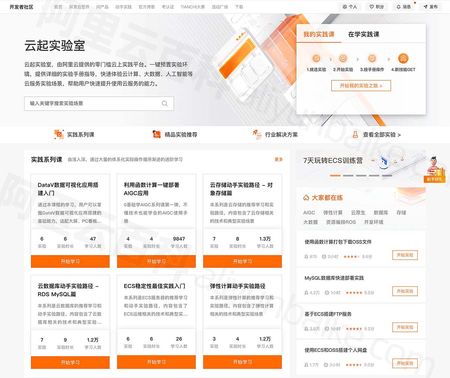Start learning ECS稳定性最佳实践入门 course
Viewport: 450px width, 378px height.
pyautogui.click(x=156, y=362)
